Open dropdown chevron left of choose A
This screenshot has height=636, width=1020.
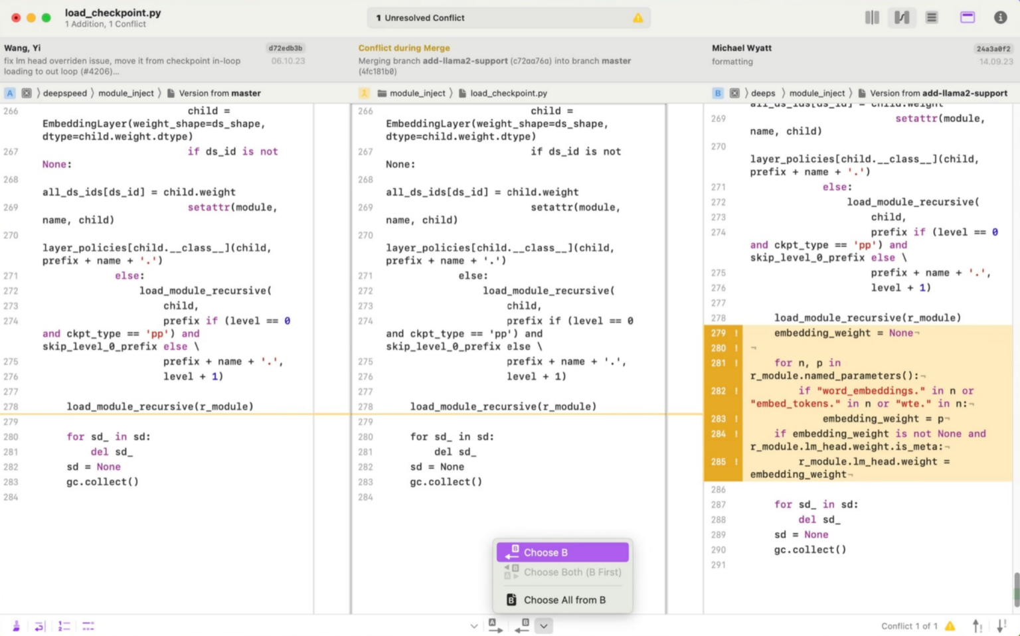[x=473, y=626]
